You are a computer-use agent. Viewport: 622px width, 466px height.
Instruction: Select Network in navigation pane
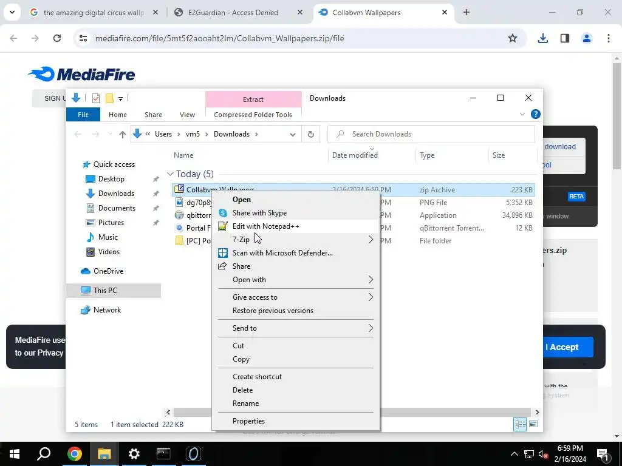[x=107, y=310]
